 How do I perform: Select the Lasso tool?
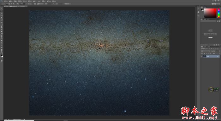[x=2, y=13]
